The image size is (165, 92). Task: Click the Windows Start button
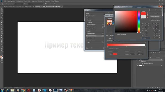point(2,90)
